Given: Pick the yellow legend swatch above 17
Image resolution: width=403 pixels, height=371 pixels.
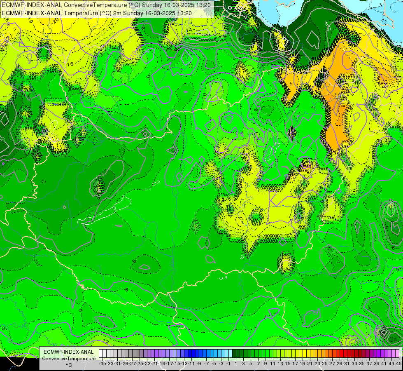Looking at the screenshot, I should [x=294, y=353].
